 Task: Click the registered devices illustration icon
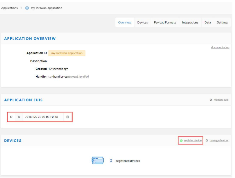(x=98, y=160)
